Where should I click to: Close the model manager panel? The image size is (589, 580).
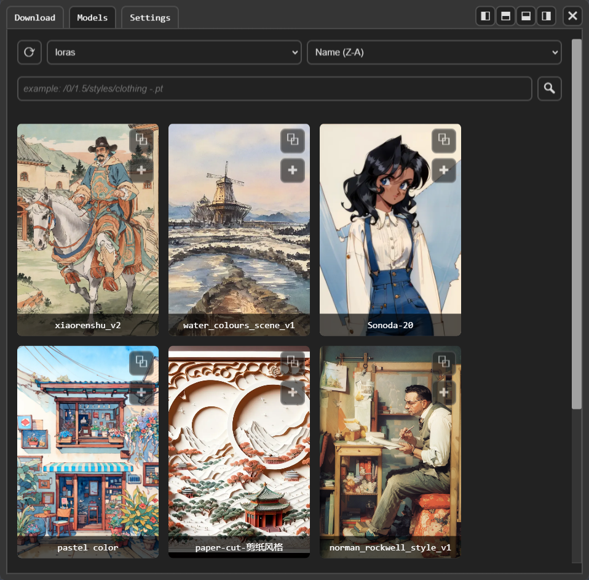tap(572, 16)
